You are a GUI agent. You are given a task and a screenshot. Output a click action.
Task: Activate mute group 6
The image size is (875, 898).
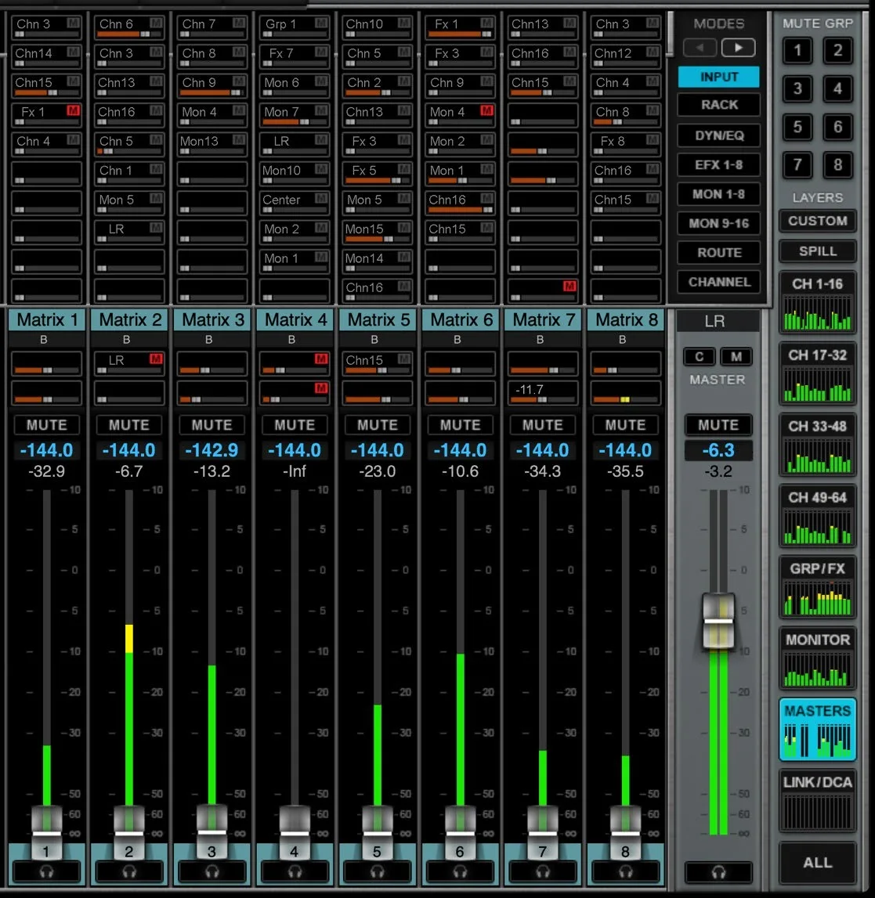(x=837, y=127)
